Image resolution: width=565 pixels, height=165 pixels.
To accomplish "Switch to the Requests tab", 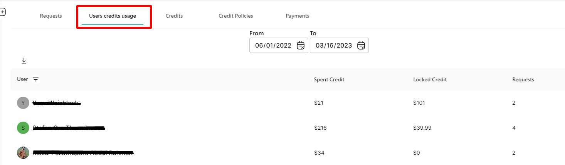I will tap(51, 16).
